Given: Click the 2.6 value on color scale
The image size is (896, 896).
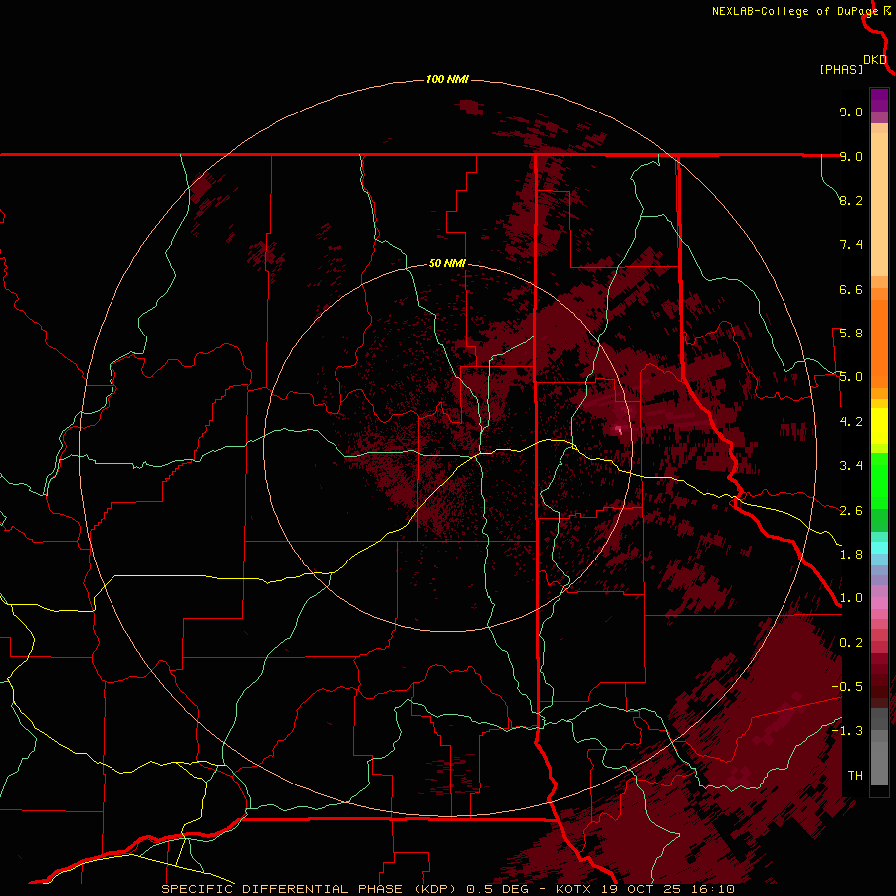Looking at the screenshot, I should tap(851, 511).
